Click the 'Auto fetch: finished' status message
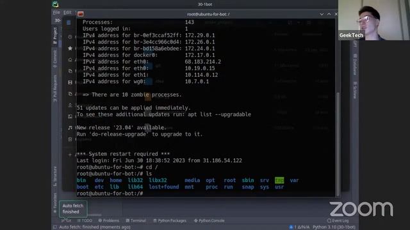The width and height of the screenshot is (410, 230). pyautogui.click(x=95, y=227)
